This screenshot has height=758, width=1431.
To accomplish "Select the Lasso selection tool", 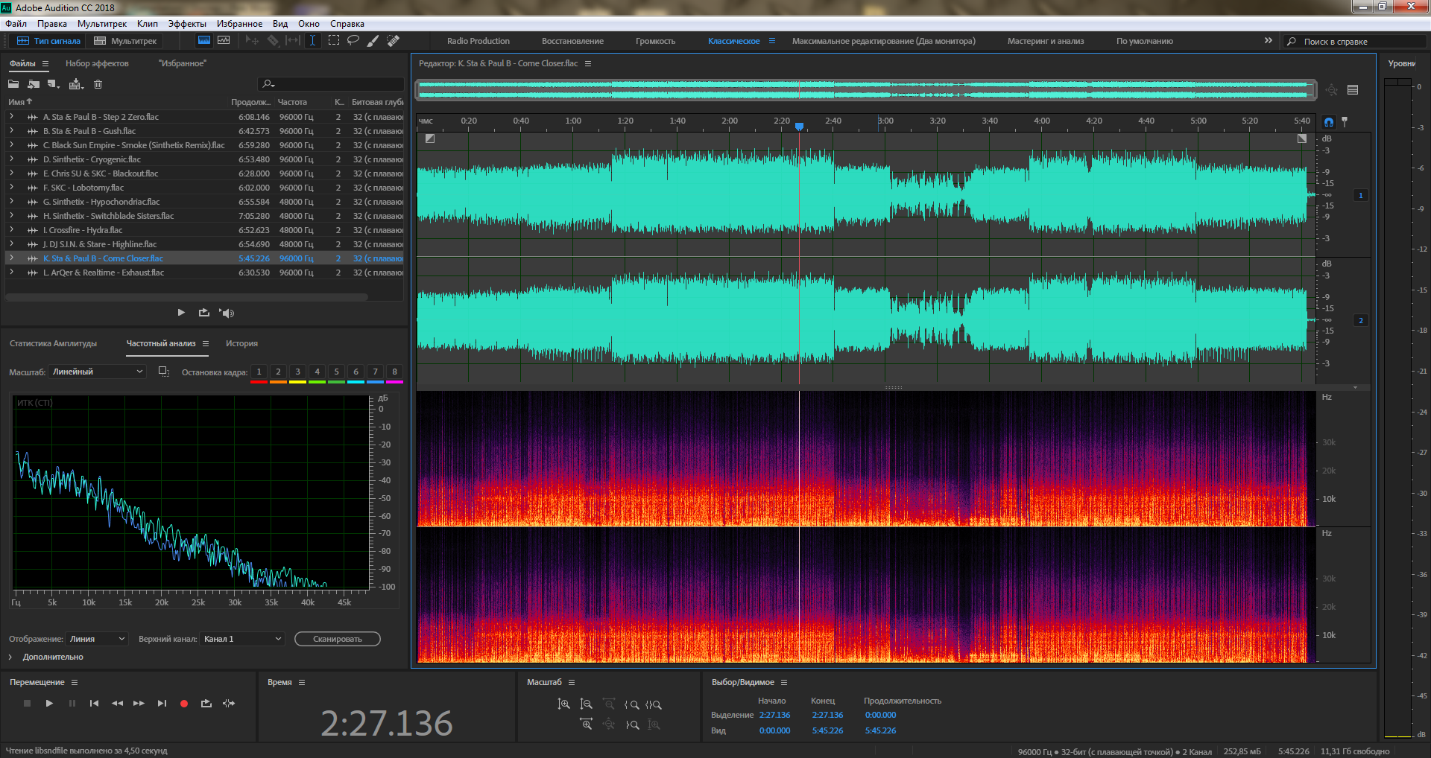I will point(353,40).
